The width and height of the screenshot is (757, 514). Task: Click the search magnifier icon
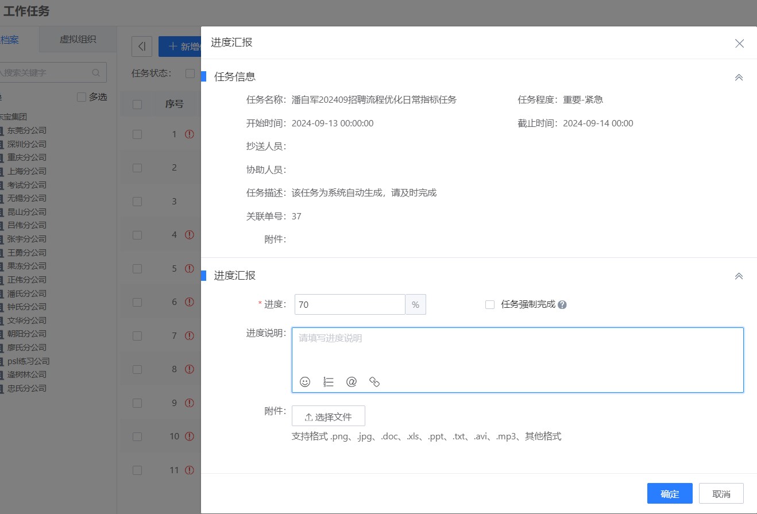(96, 73)
